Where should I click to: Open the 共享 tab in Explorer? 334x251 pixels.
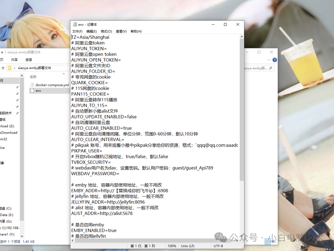tap(15, 60)
